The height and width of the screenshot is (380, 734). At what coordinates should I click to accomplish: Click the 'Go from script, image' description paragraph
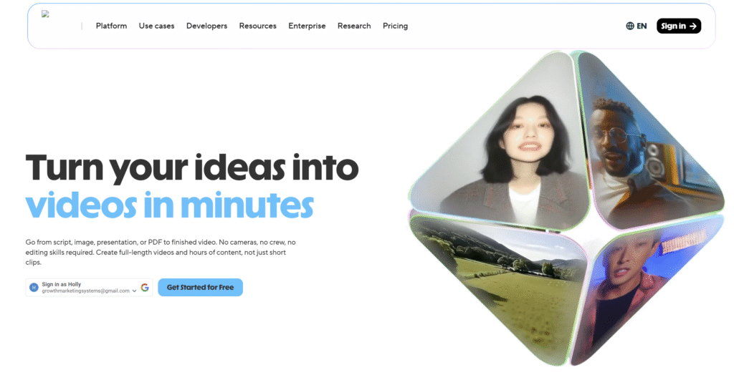point(161,252)
